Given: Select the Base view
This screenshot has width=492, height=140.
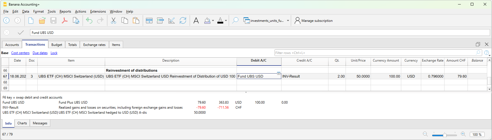Looking at the screenshot, I should (x=5, y=53).
